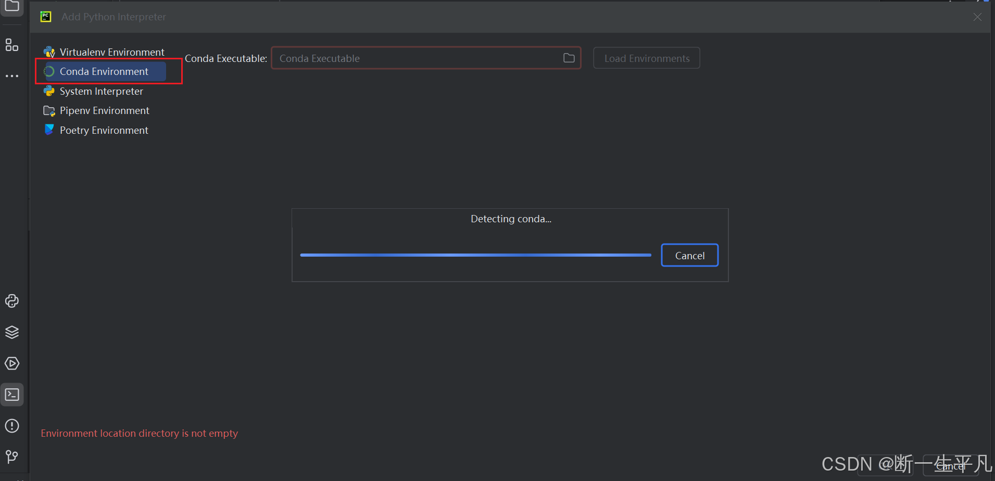The width and height of the screenshot is (995, 481).
Task: Click 'Environment location directory is not empty' error
Action: point(139,433)
